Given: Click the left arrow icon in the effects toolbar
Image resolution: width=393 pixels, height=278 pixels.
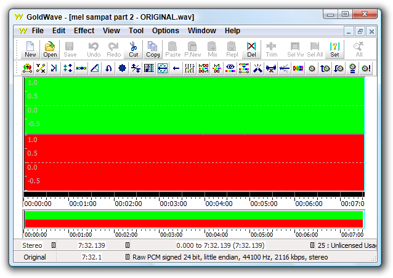Looking at the screenshot, I should 176,68.
